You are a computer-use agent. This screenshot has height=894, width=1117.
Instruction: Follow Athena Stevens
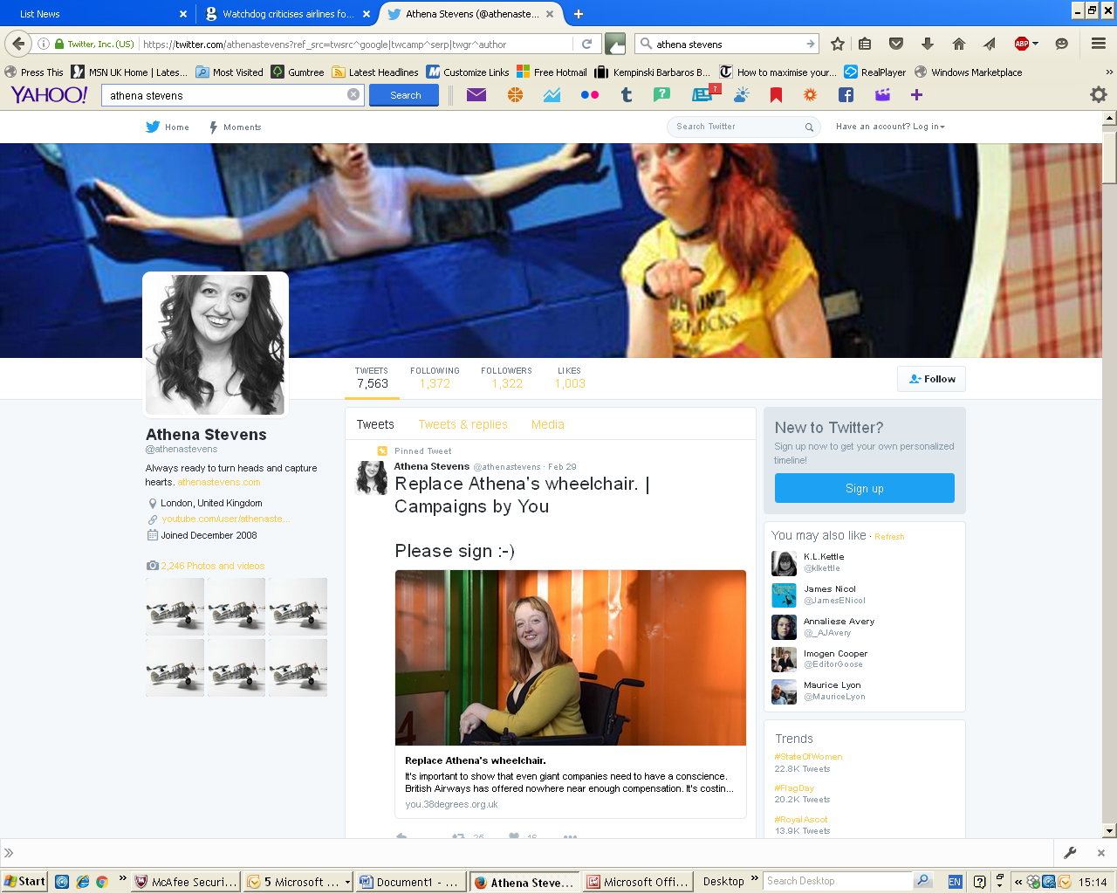click(x=931, y=379)
